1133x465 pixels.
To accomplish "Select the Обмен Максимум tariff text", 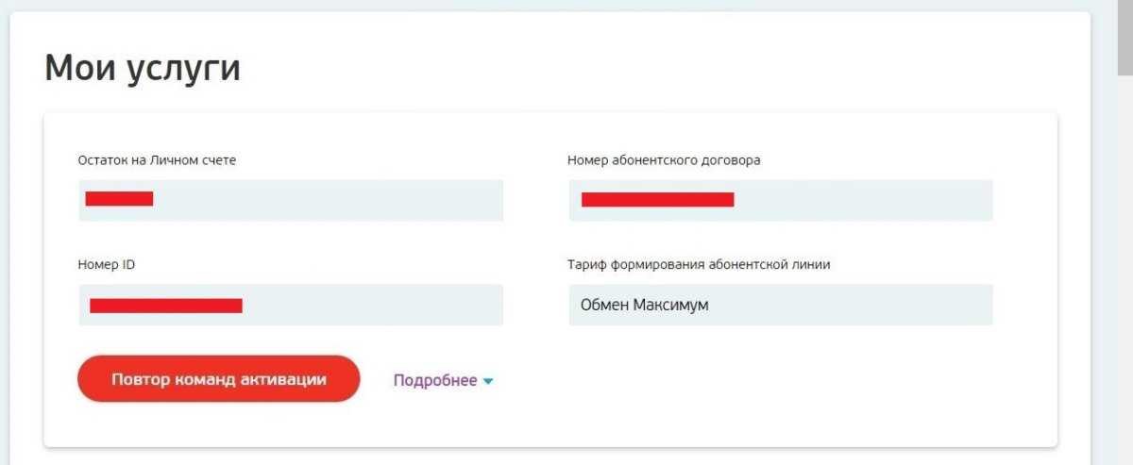I will pyautogui.click(x=645, y=306).
